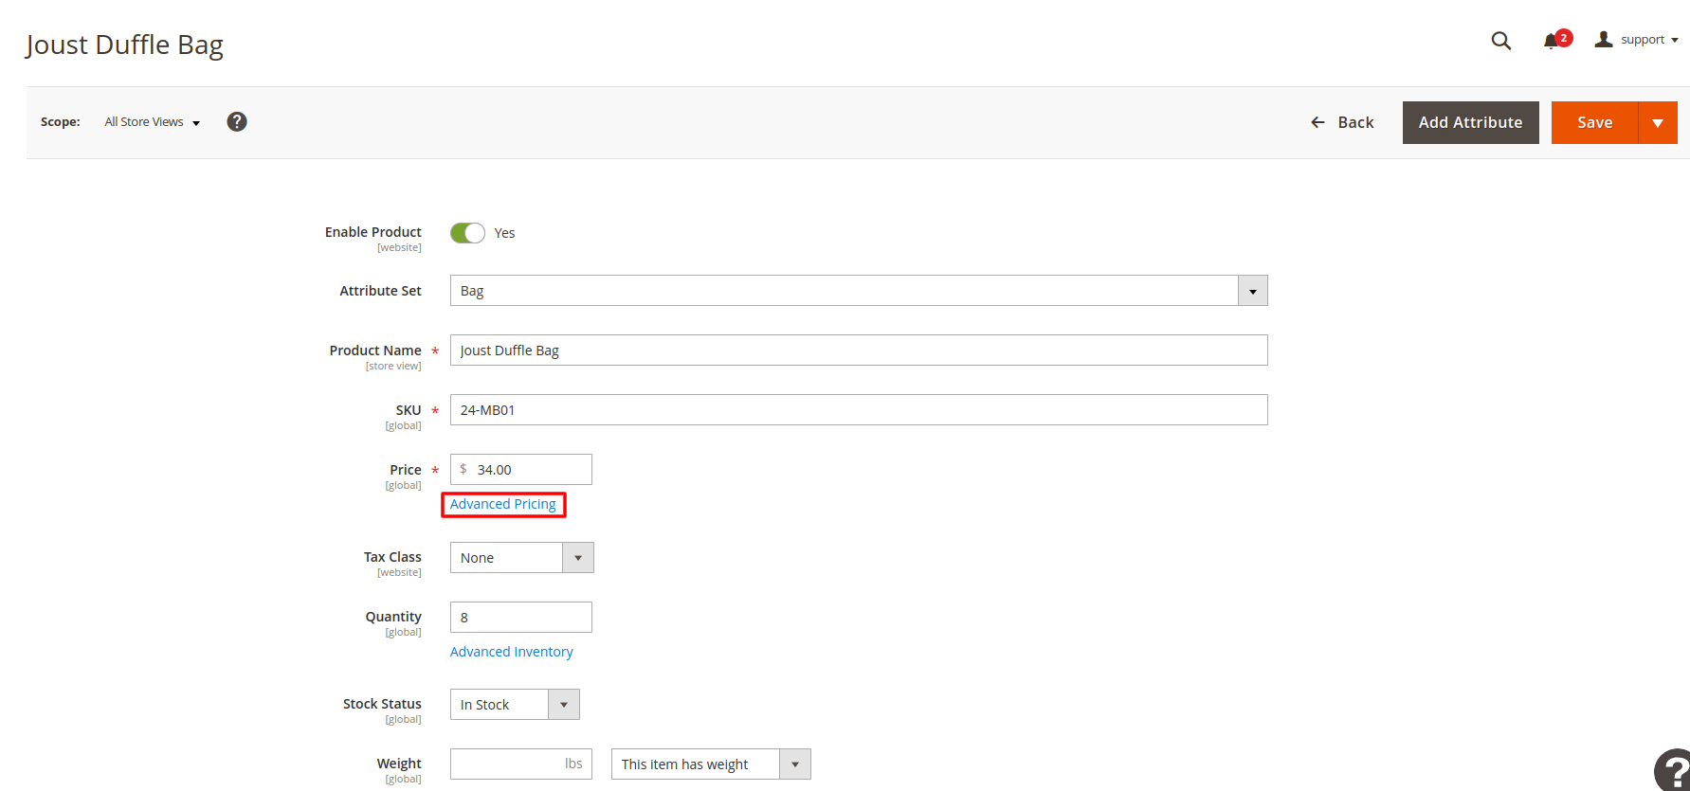The height and width of the screenshot is (791, 1690).
Task: Click the Enable Product label
Action: (373, 232)
